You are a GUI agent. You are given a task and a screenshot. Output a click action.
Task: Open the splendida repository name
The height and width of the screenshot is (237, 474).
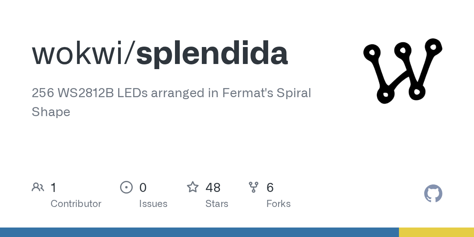tap(212, 54)
